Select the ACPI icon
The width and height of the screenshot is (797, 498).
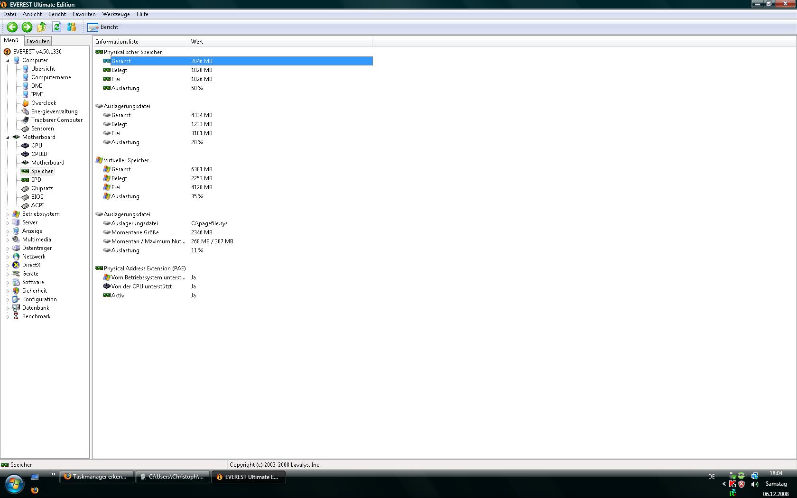(26, 205)
